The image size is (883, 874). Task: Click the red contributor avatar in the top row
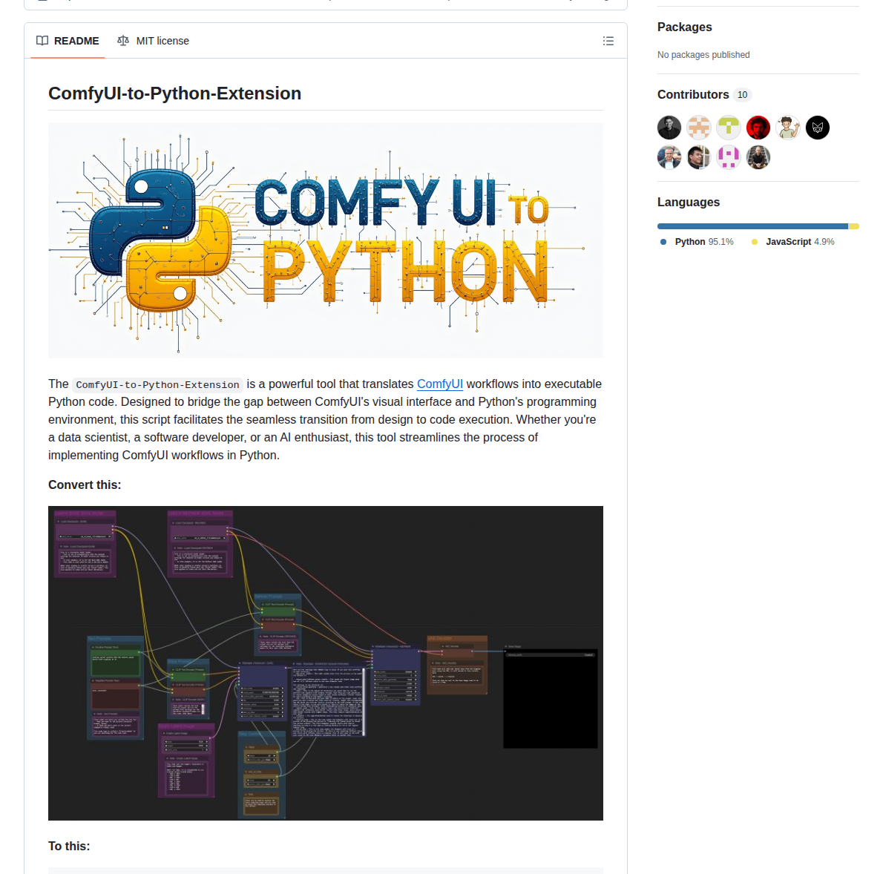[x=758, y=127]
